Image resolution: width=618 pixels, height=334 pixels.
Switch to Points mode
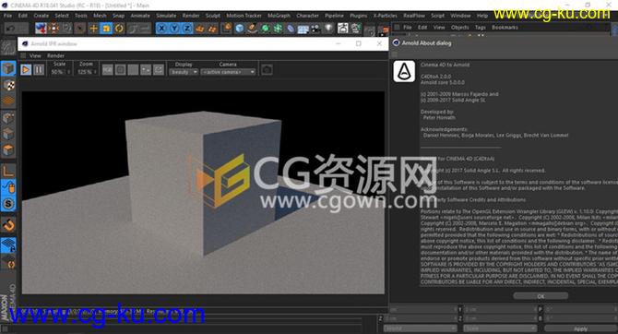(x=8, y=117)
